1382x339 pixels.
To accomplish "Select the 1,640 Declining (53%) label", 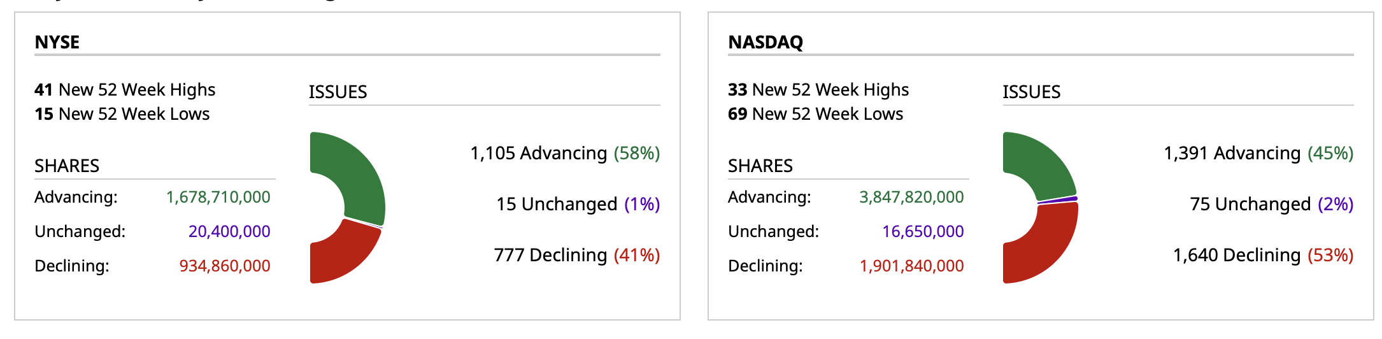I will pyautogui.click(x=1263, y=256).
